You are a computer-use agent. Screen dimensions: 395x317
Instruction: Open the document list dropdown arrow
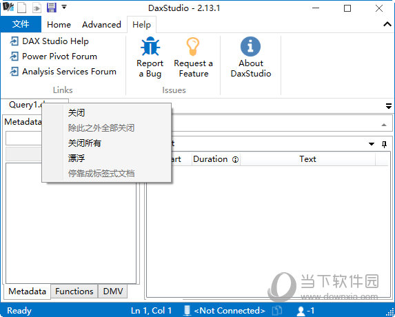point(389,106)
